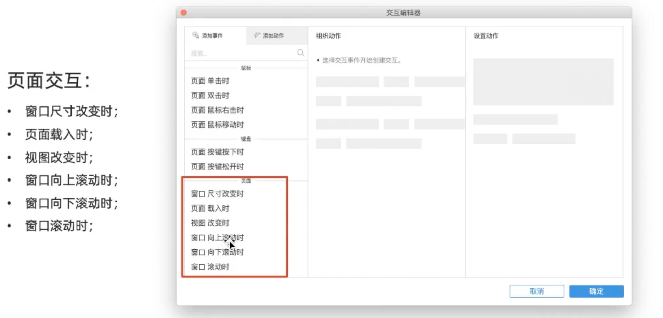Image resolution: width=663 pixels, height=318 pixels.
Task: Select the 页面 单击时 event
Action: tap(210, 81)
